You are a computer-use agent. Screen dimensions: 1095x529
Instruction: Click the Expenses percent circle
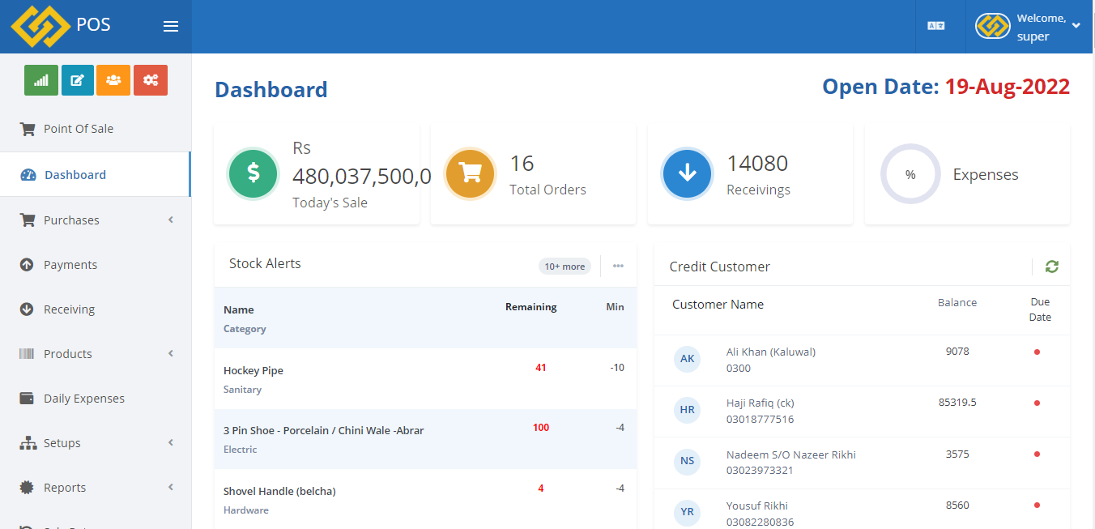pos(910,174)
